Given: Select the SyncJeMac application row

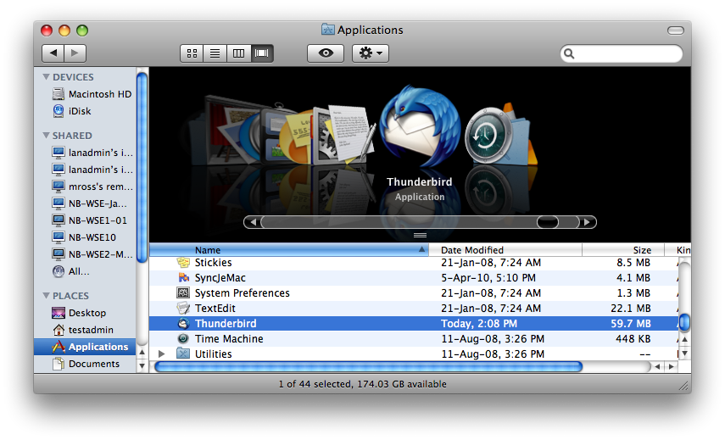Looking at the screenshot, I should pyautogui.click(x=413, y=278).
